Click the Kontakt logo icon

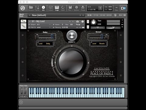(x=23, y=8)
